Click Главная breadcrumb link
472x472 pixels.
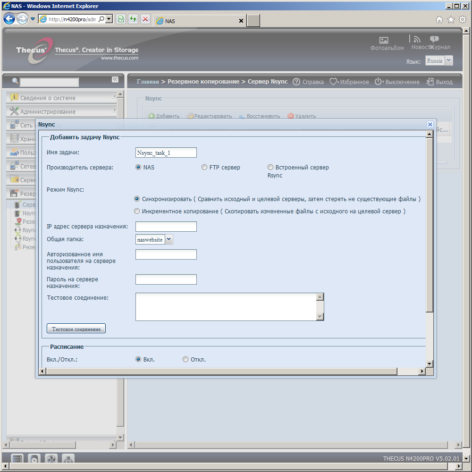pos(147,82)
